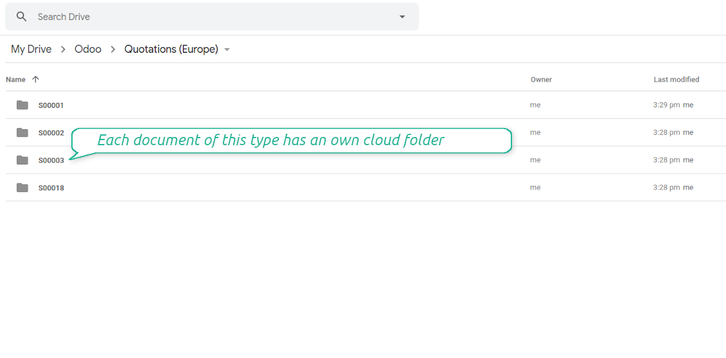Expand search options dropdown arrow
This screenshot has width=726, height=358.
tap(402, 17)
